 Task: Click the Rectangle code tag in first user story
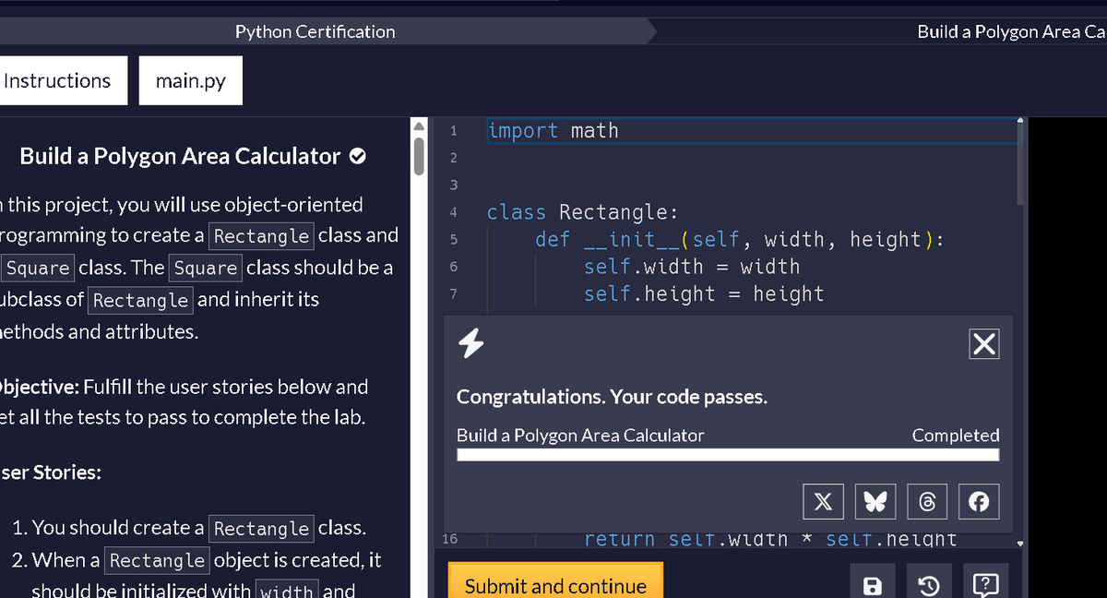[262, 528]
